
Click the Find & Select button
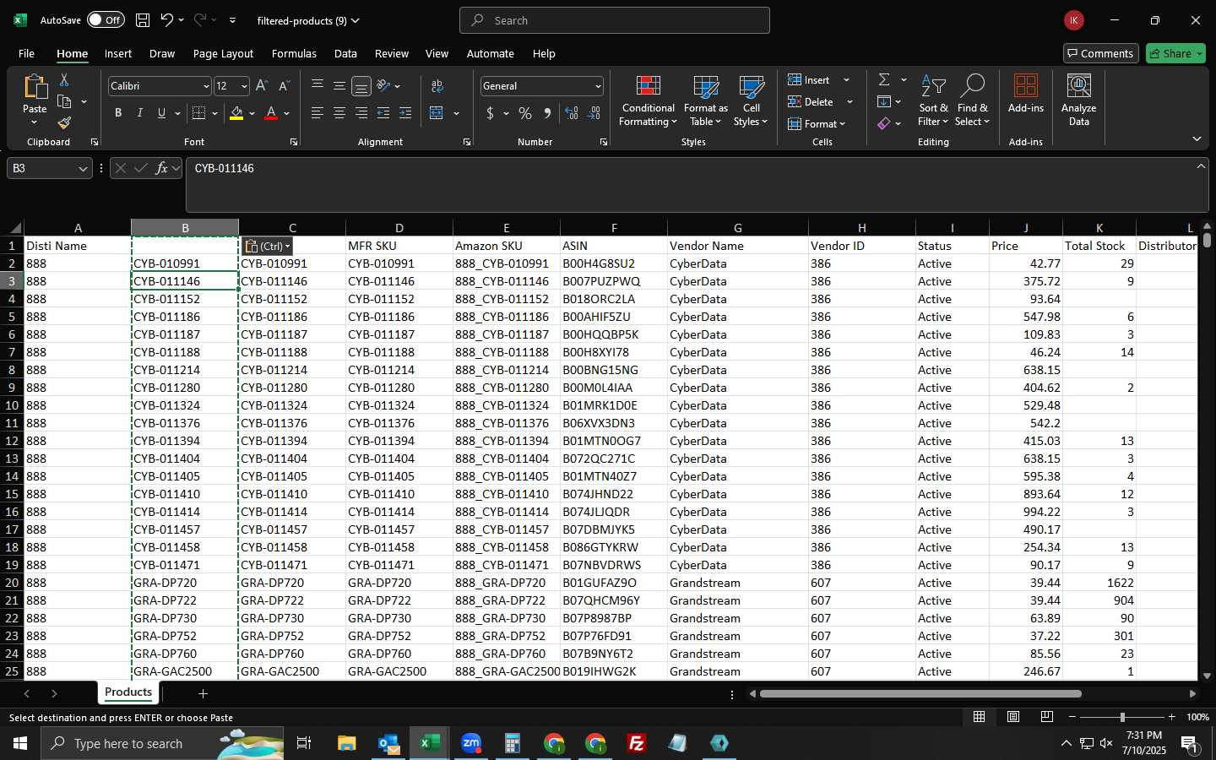click(973, 100)
